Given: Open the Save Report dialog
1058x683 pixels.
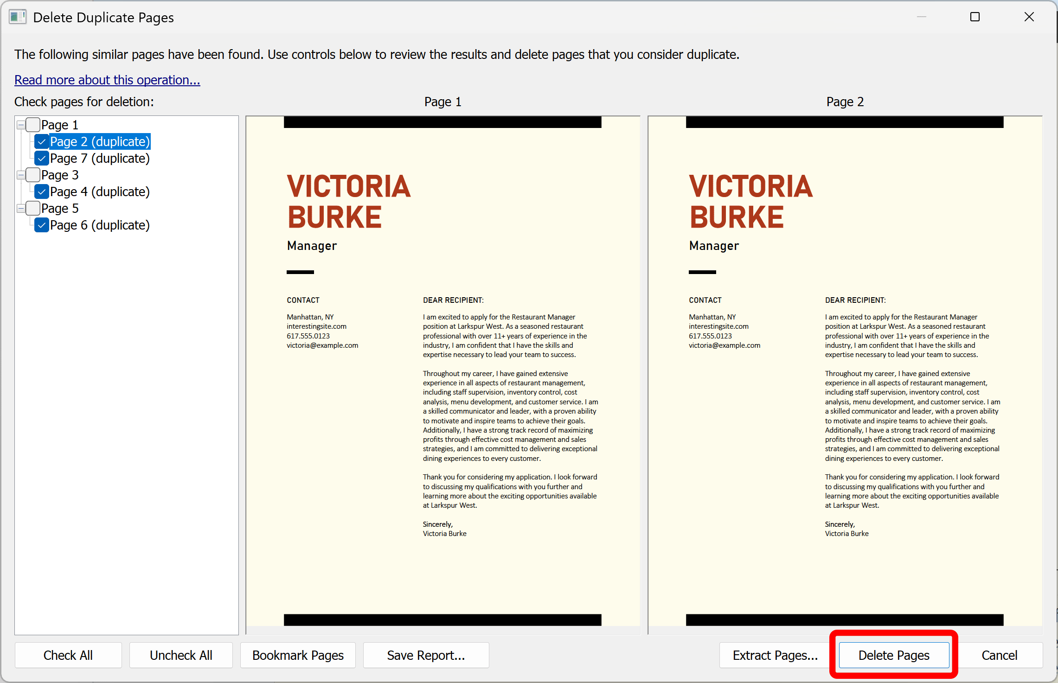Looking at the screenshot, I should [x=425, y=655].
